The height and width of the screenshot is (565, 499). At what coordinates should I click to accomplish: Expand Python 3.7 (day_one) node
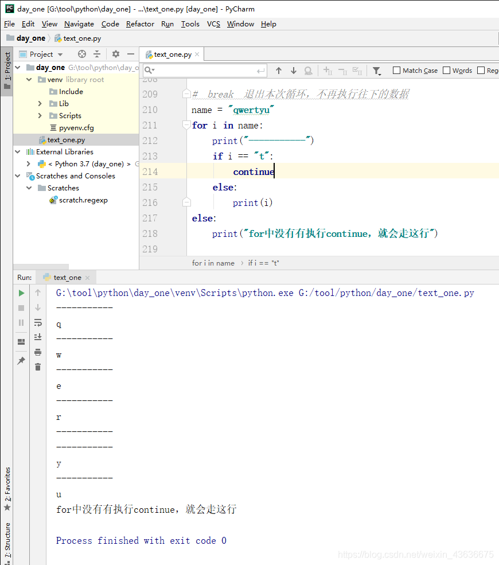click(29, 163)
